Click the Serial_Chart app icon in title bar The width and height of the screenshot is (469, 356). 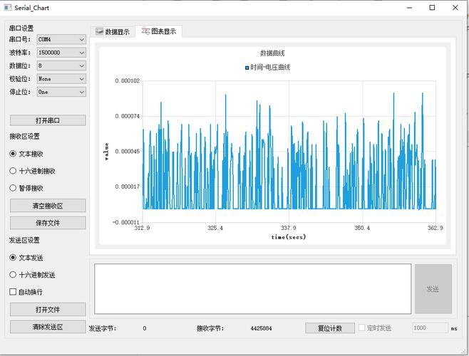click(8, 7)
